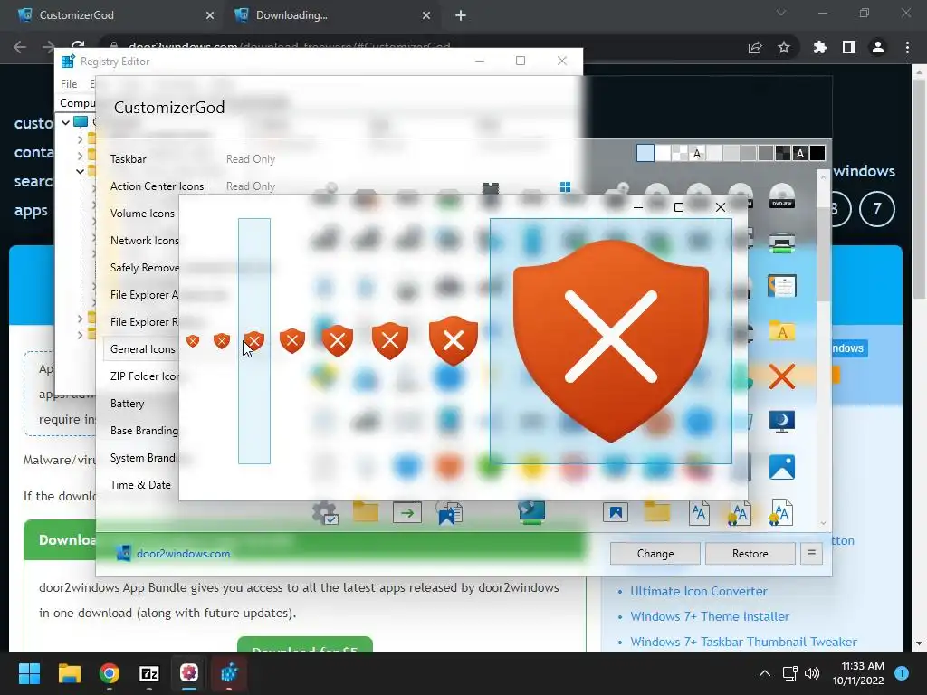Choose the white A on dark swatch
The image size is (927, 695).
(800, 153)
